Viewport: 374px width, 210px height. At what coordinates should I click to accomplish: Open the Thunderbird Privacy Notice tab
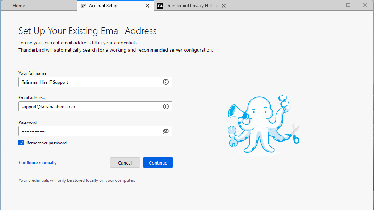(192, 6)
